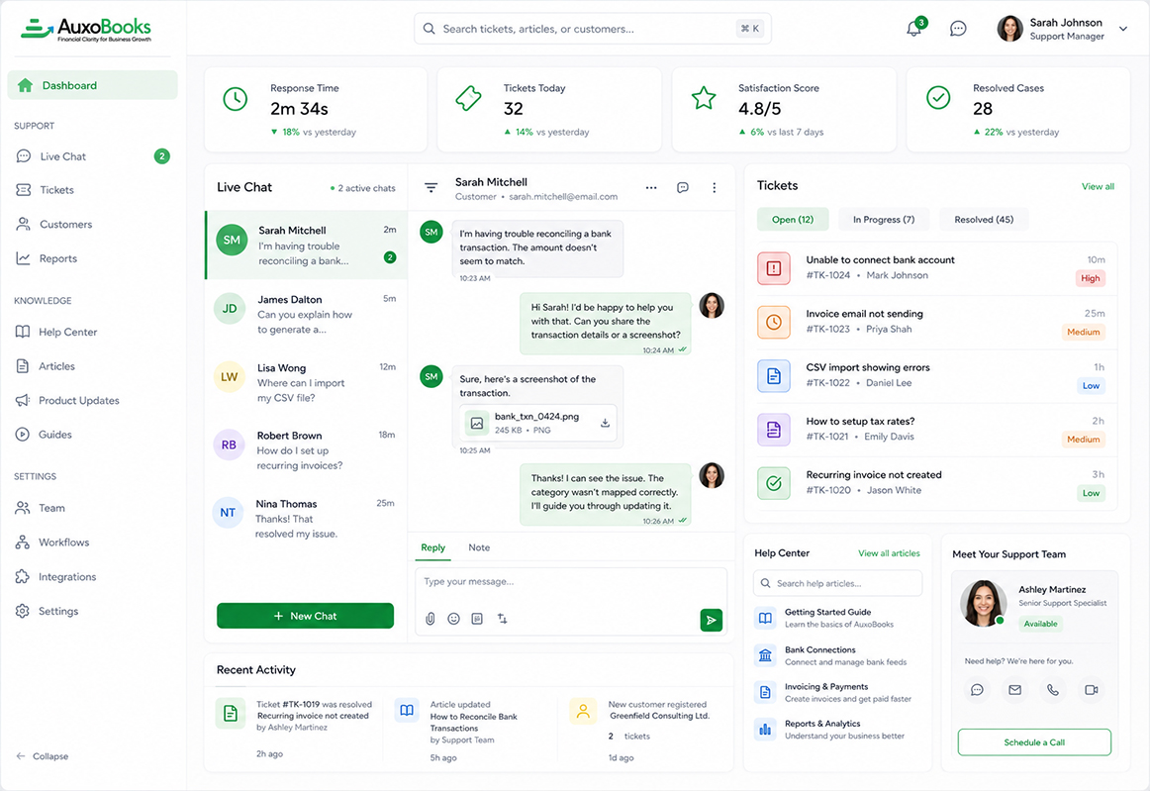Image resolution: width=1150 pixels, height=791 pixels.
Task: Open horizontal three-dot chat menu
Action: (x=651, y=188)
